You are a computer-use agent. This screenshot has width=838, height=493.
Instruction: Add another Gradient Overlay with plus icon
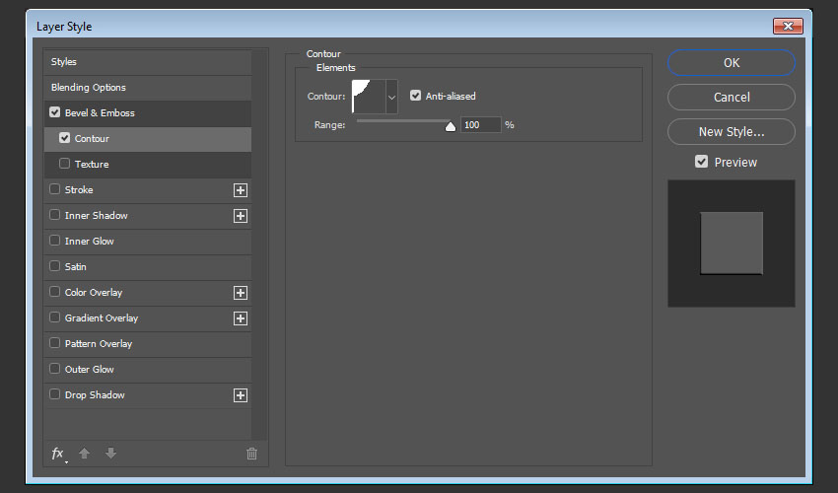point(240,318)
